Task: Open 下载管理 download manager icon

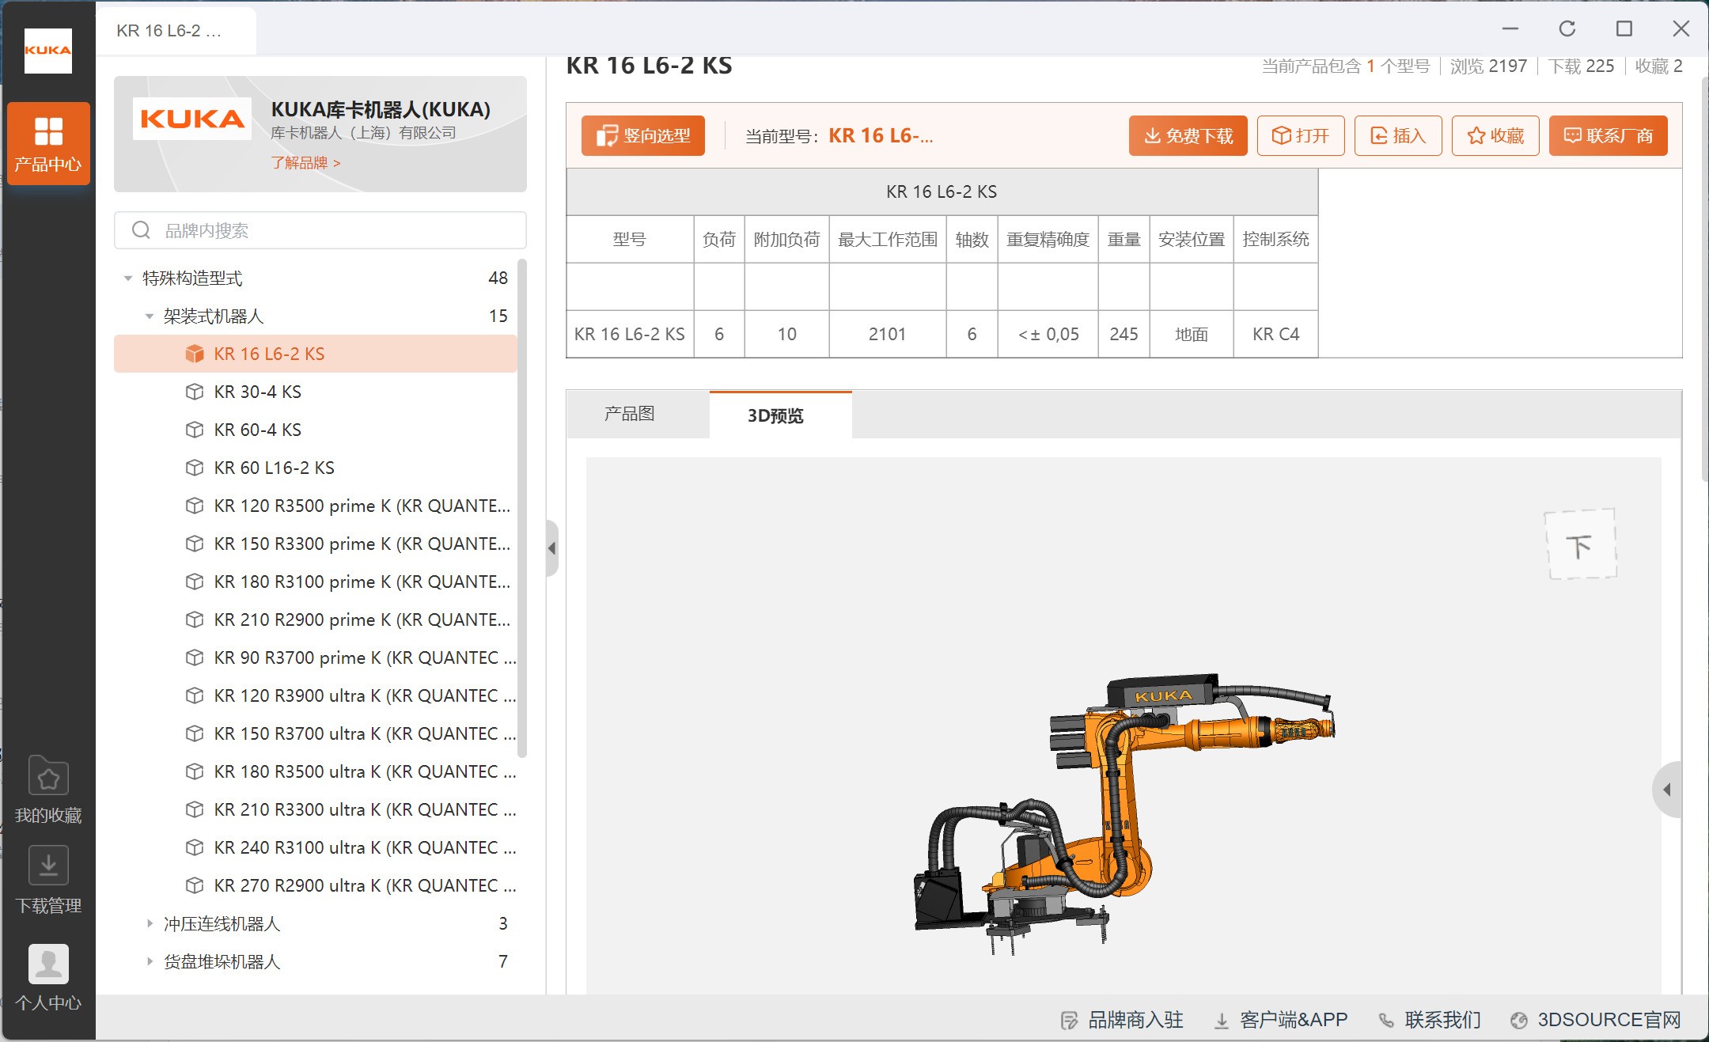Action: 48,866
